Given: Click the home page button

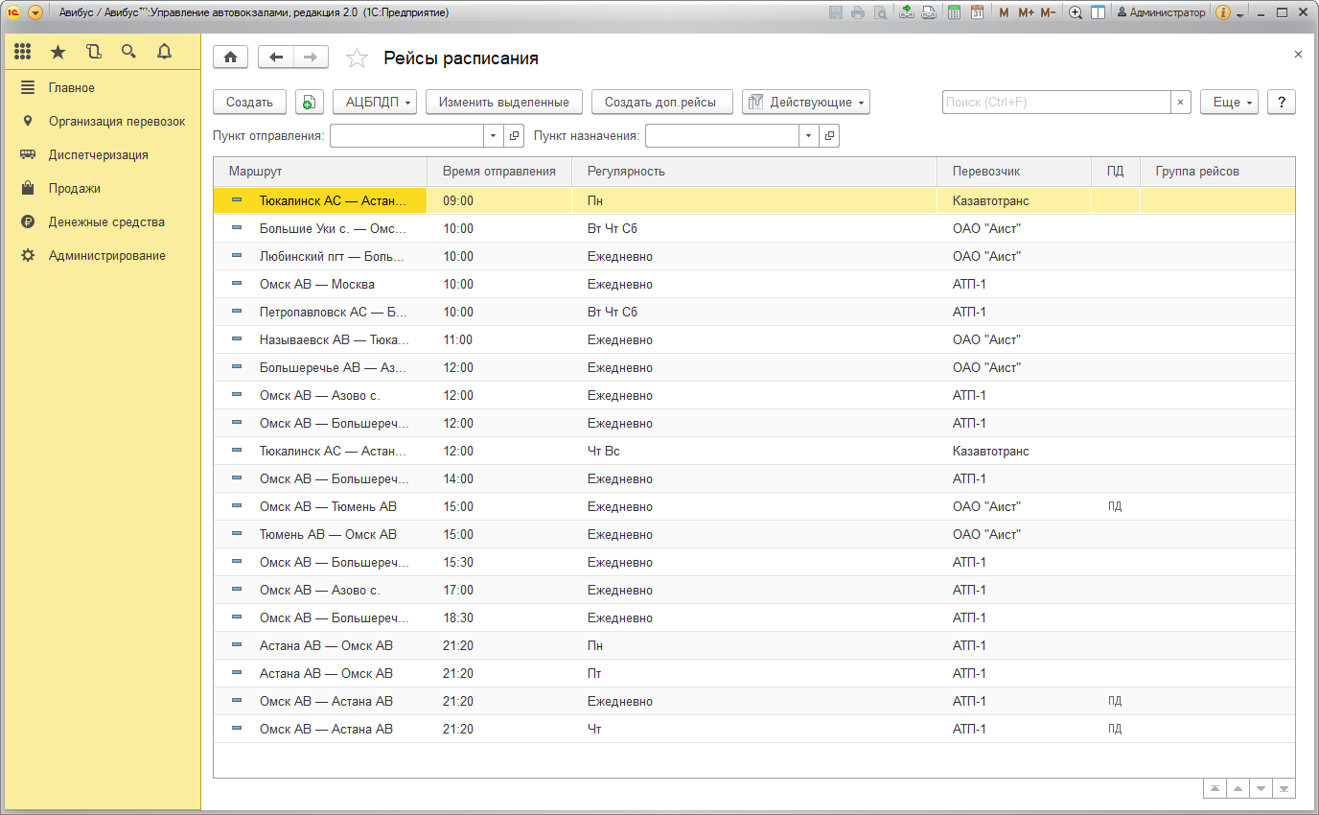Looking at the screenshot, I should (230, 58).
